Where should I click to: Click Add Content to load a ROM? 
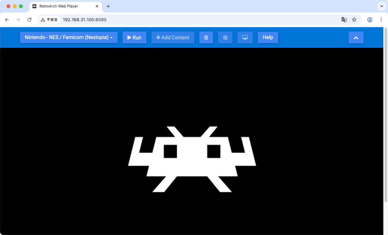pos(172,37)
